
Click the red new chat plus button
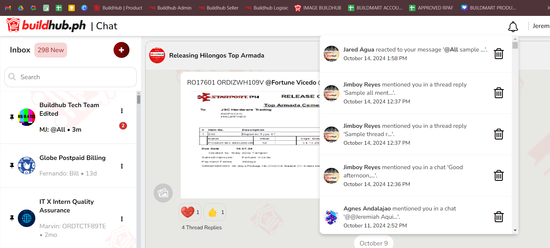click(x=121, y=50)
